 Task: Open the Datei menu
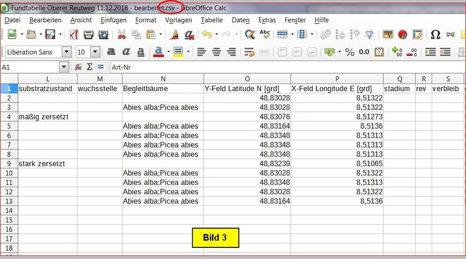pos(12,20)
